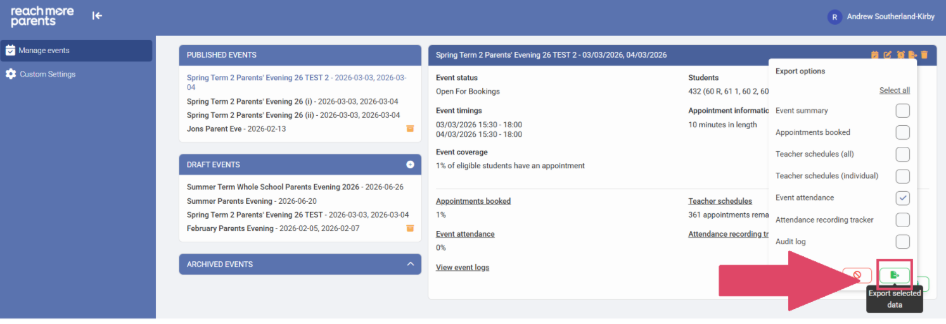Check the Teacher schedules (all) checkbox
946x324 pixels.
coord(902,154)
